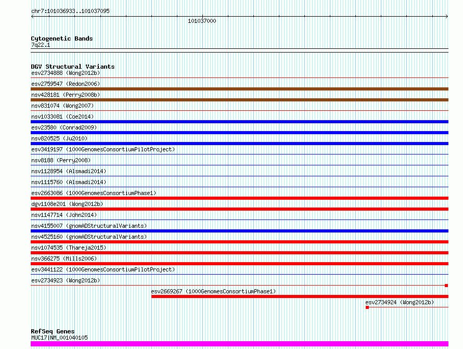
Task: Click the blue bar of nsv1033081
Action: (x=239, y=122)
